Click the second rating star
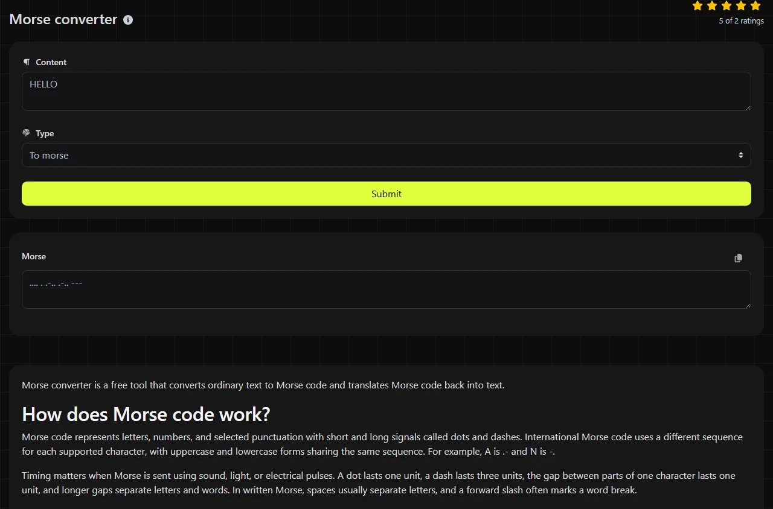The width and height of the screenshot is (773, 509). click(712, 6)
